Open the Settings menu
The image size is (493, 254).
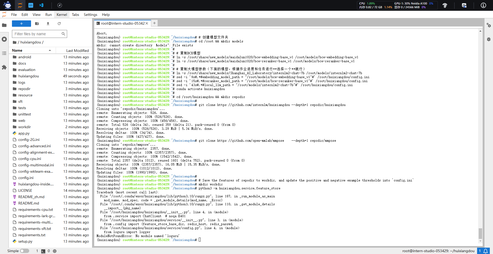90,15
